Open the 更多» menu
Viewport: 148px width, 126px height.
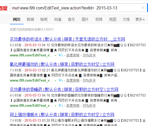pos(140,20)
